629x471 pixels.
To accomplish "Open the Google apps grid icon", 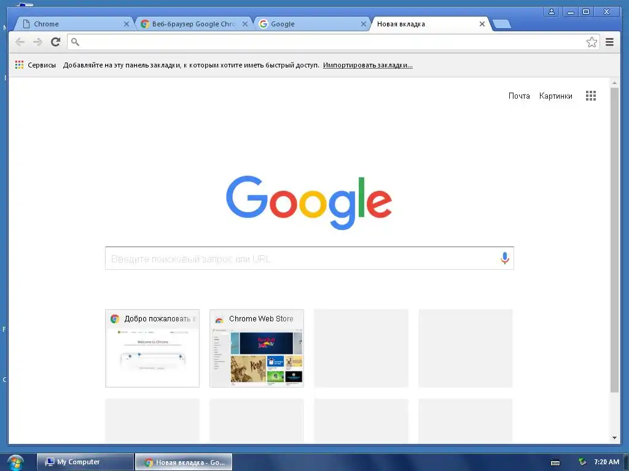I will tap(590, 96).
